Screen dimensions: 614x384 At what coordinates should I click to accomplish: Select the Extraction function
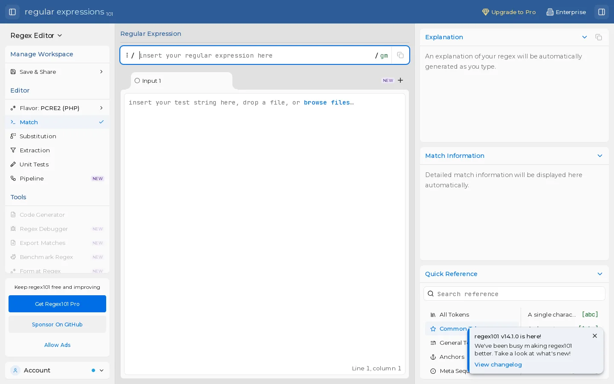click(57, 150)
